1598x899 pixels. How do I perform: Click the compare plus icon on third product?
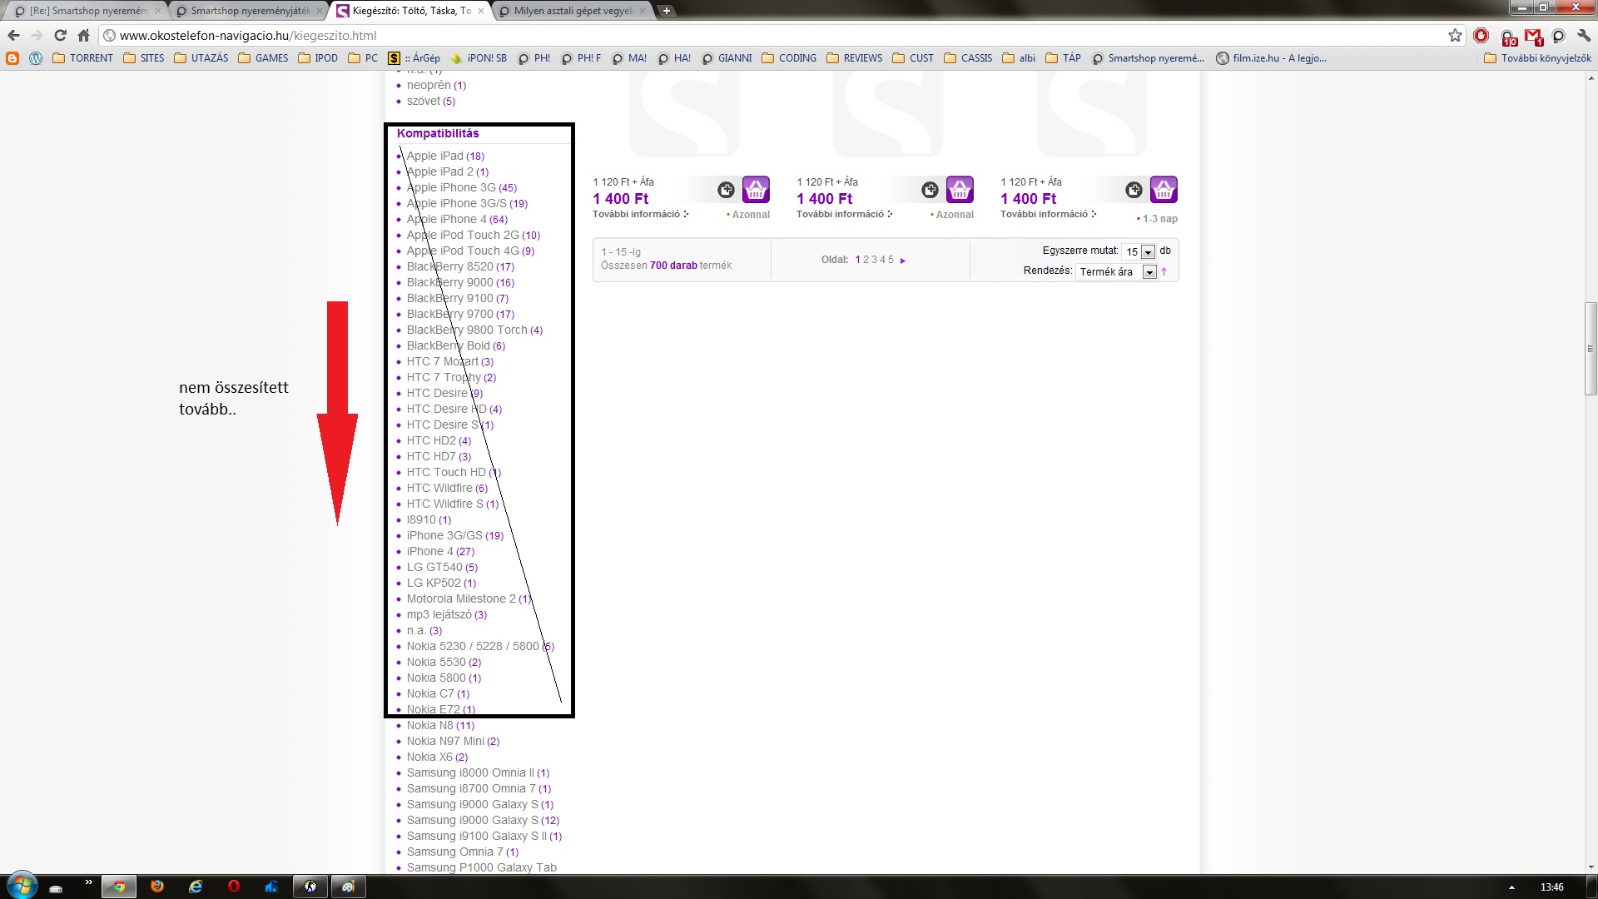click(1134, 190)
